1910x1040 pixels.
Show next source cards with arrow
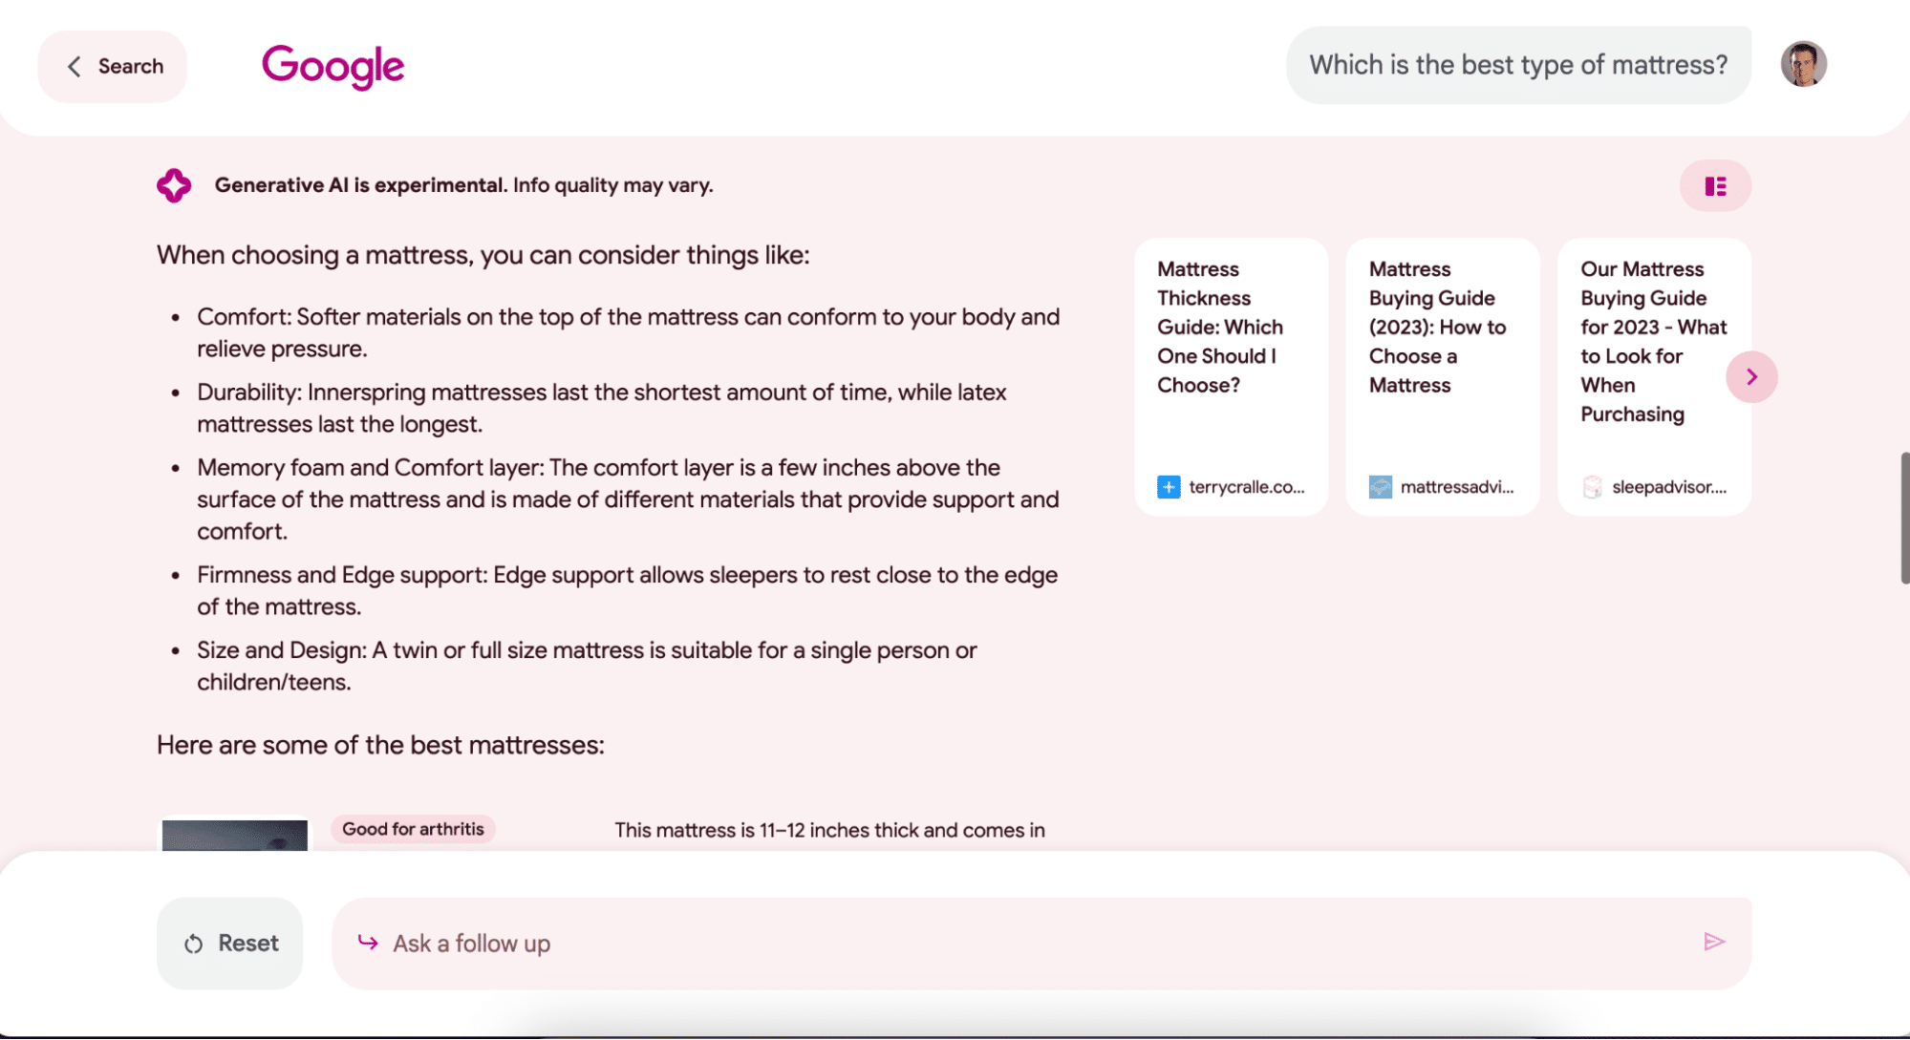point(1751,377)
